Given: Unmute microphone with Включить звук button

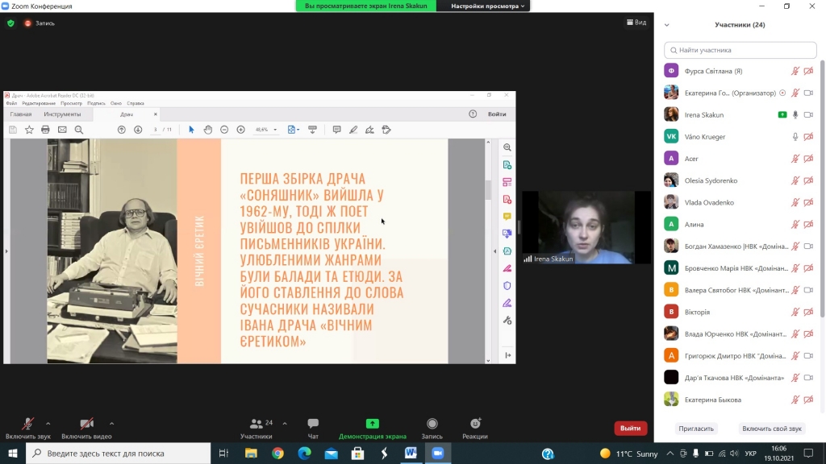Looking at the screenshot, I should click(28, 429).
